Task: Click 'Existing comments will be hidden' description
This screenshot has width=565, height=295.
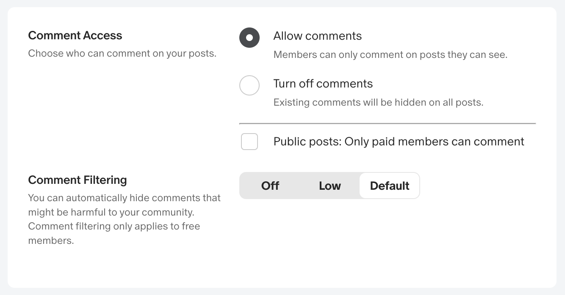Action: click(x=378, y=102)
